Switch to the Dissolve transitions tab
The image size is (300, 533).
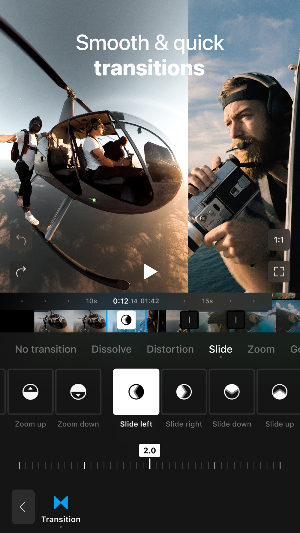(112, 349)
